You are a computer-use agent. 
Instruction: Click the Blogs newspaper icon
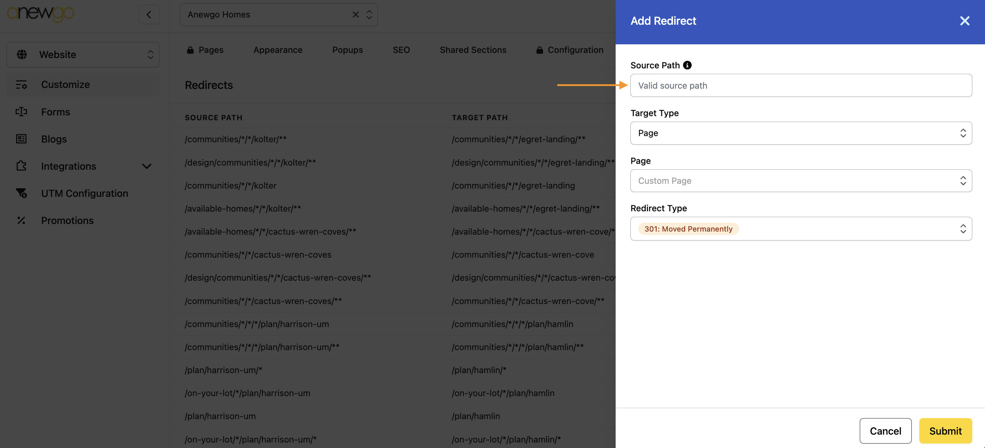[x=21, y=139]
